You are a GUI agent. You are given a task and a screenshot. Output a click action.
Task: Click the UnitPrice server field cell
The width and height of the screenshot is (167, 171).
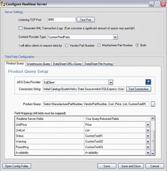click(x=50, y=125)
